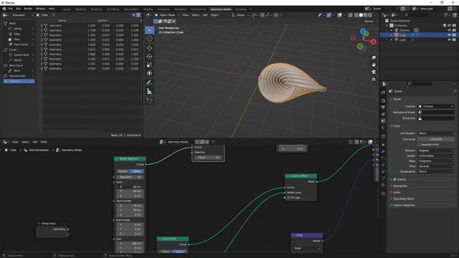This screenshot has height=258, width=459.
Task: Select the Select Box tool in viewport toolbar
Action: tap(150, 30)
